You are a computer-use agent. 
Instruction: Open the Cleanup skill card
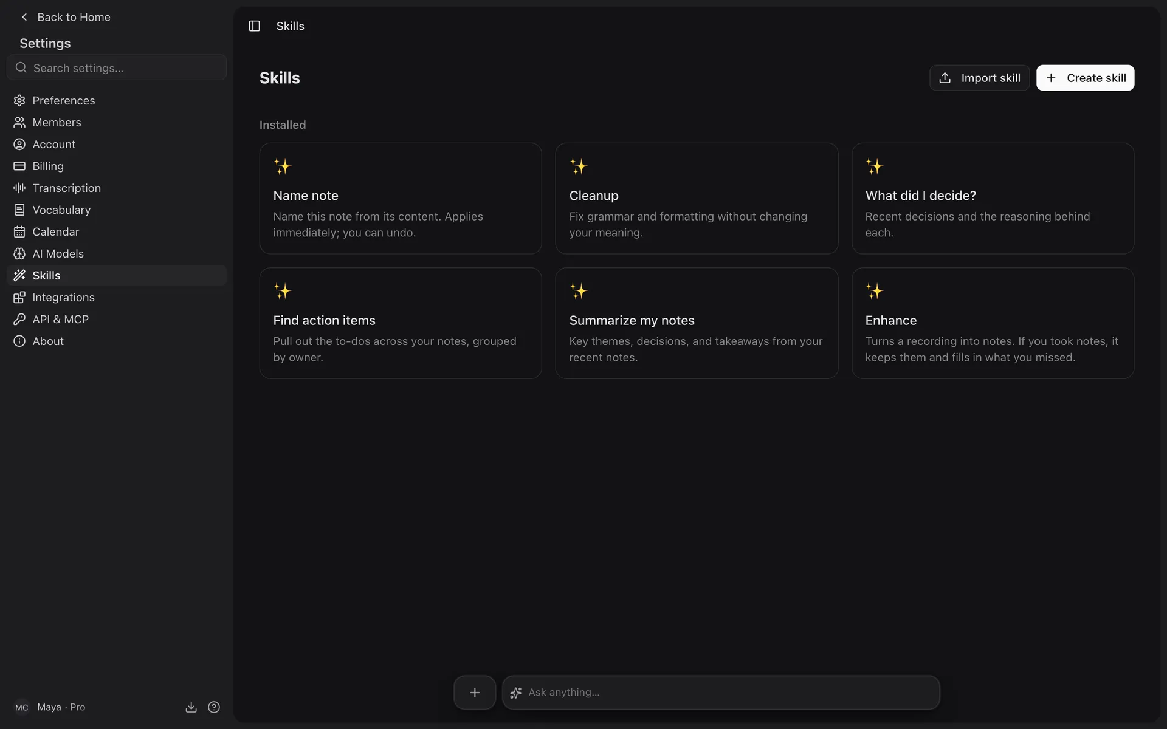[x=697, y=198]
